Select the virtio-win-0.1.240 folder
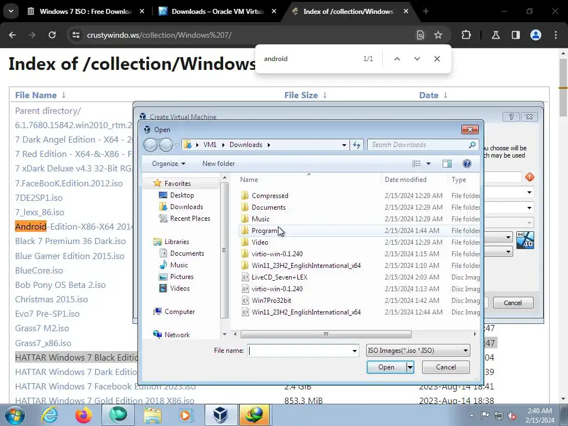The width and height of the screenshot is (568, 426). pos(277,254)
